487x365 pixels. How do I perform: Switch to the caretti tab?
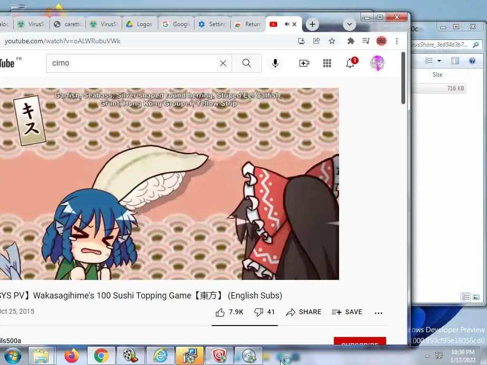point(68,24)
